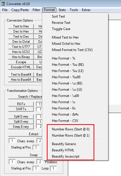Viewport: 121px width, 176px height.
Task: Open the File menu
Action: point(5,10)
